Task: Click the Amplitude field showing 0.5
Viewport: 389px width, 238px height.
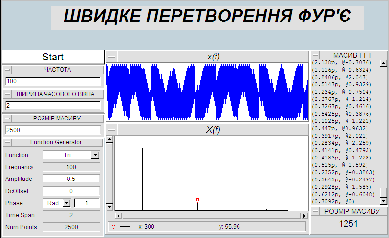Action: pos(71,179)
